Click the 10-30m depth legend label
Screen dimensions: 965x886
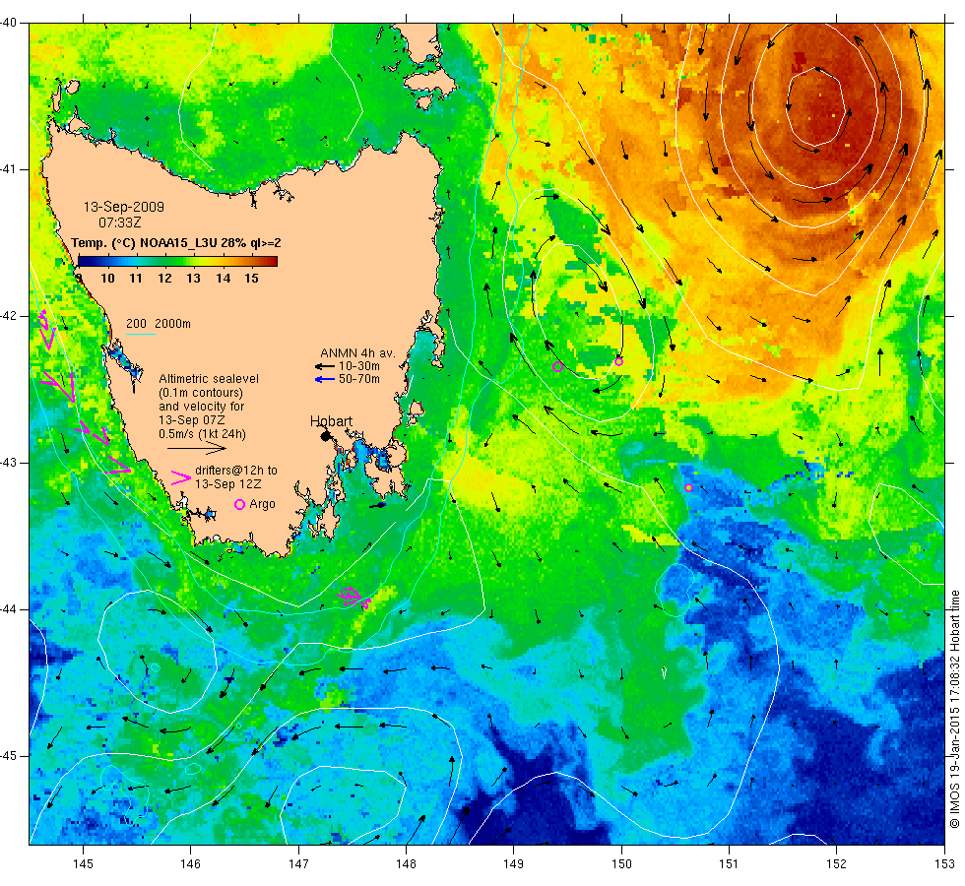[359, 366]
